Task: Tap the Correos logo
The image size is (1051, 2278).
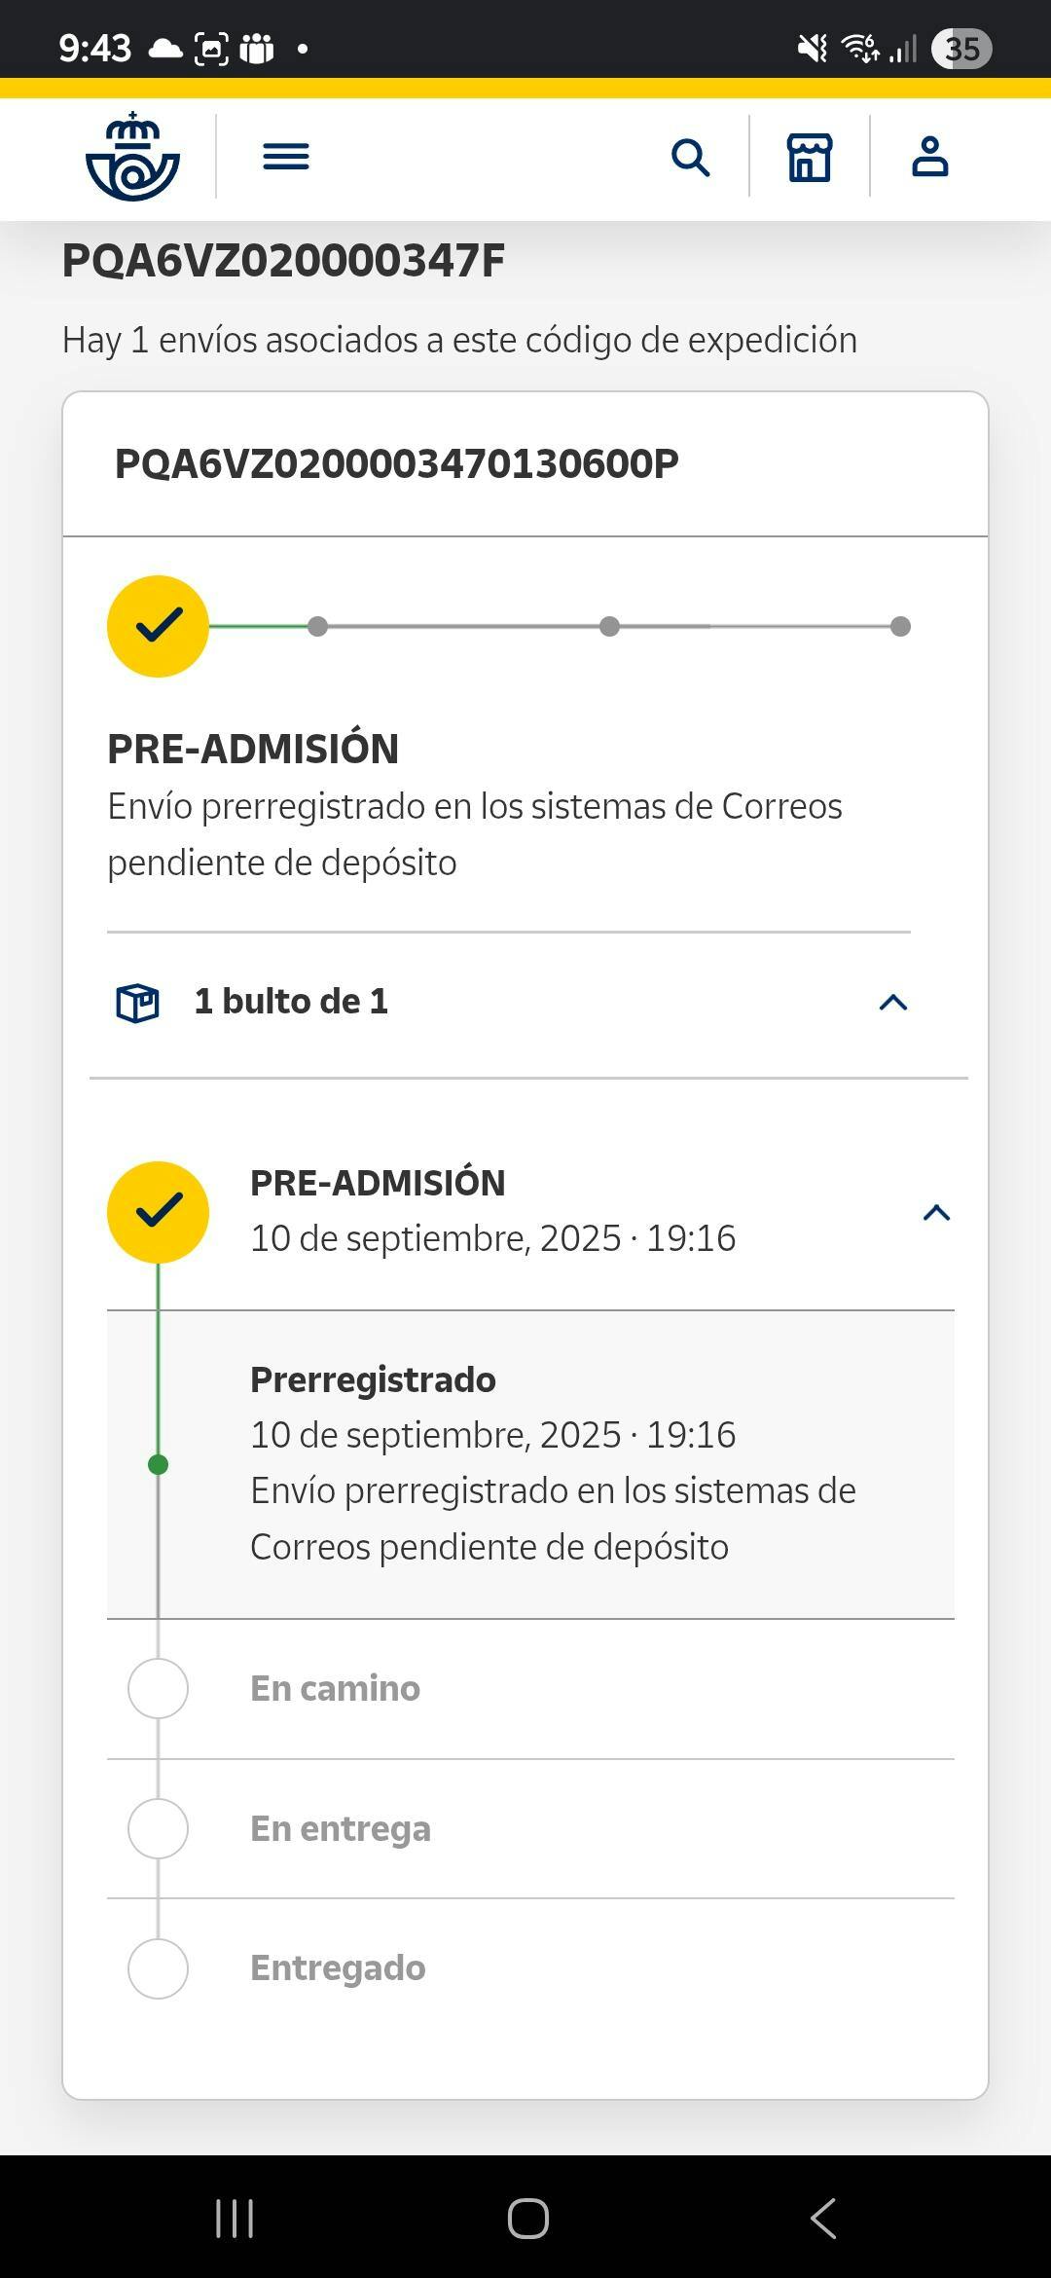Action: click(132, 158)
